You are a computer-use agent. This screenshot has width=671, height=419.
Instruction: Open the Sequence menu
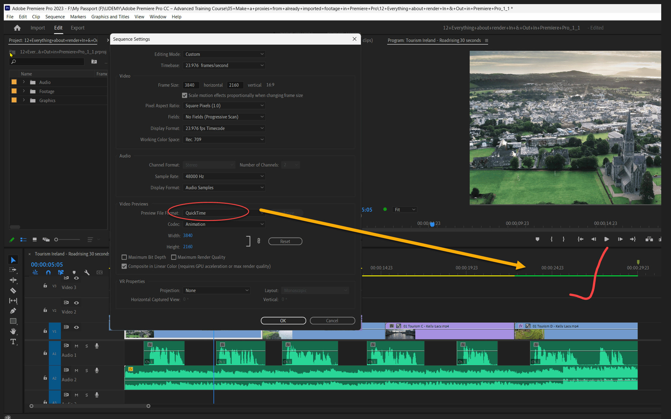point(55,16)
